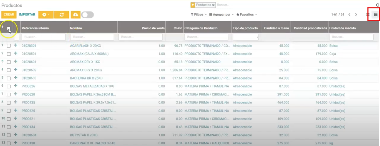
Task: Click drag handle icon of row PR00625
Action: tap(16, 110)
